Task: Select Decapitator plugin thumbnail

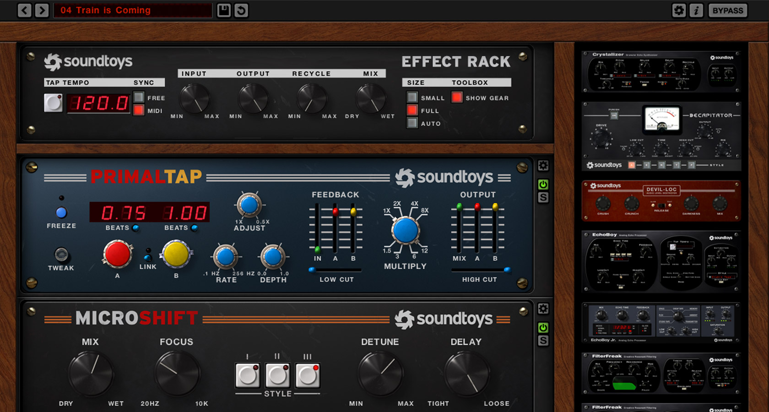Action: pos(661,136)
